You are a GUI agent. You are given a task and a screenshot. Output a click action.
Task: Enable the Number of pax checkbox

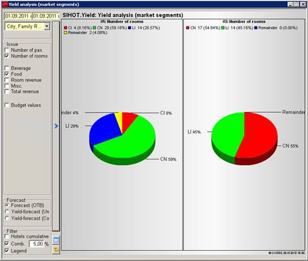[x=7, y=50]
